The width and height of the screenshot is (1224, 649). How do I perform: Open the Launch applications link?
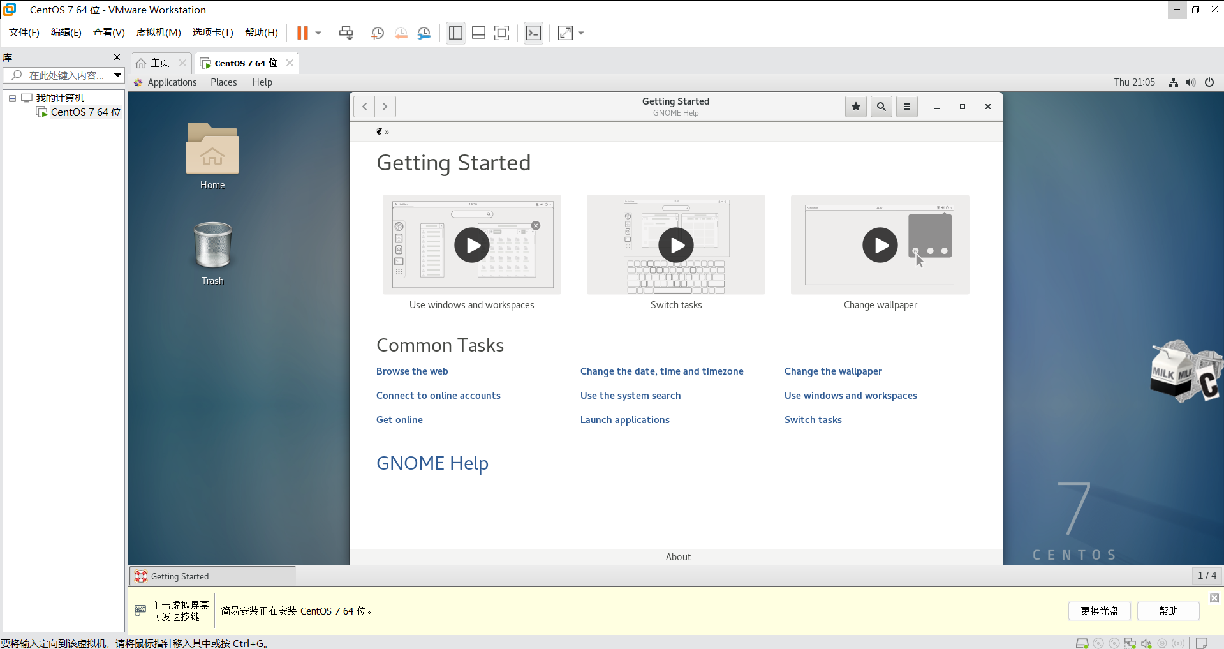[625, 420]
